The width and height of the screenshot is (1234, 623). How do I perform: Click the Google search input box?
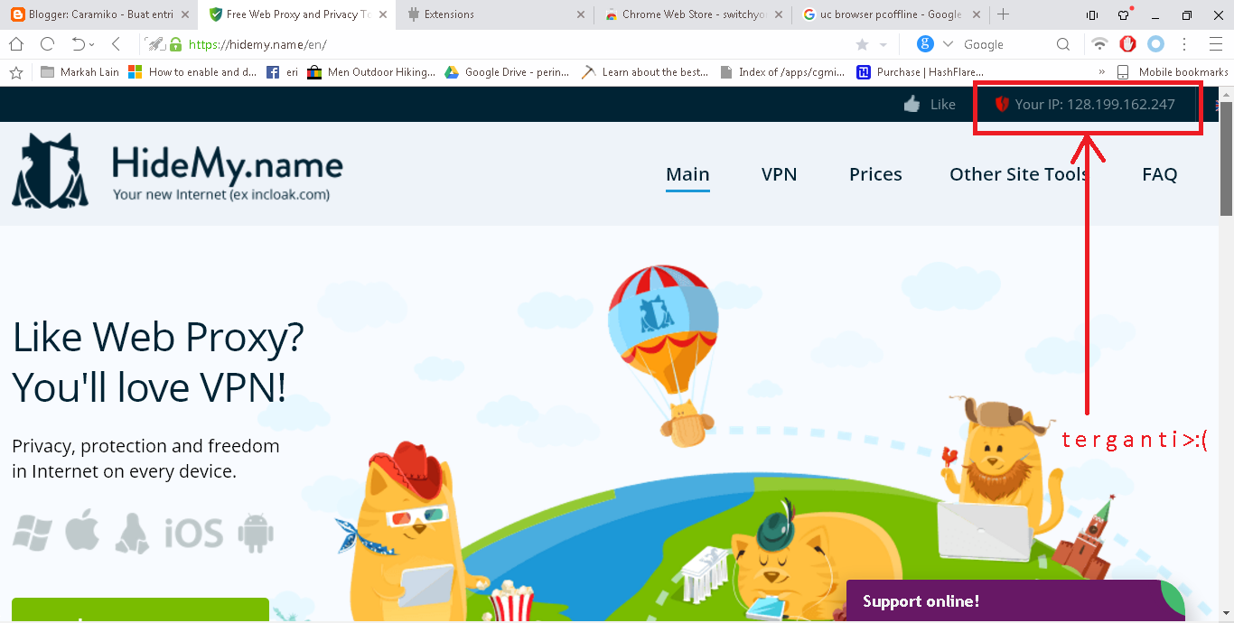coord(1005,44)
